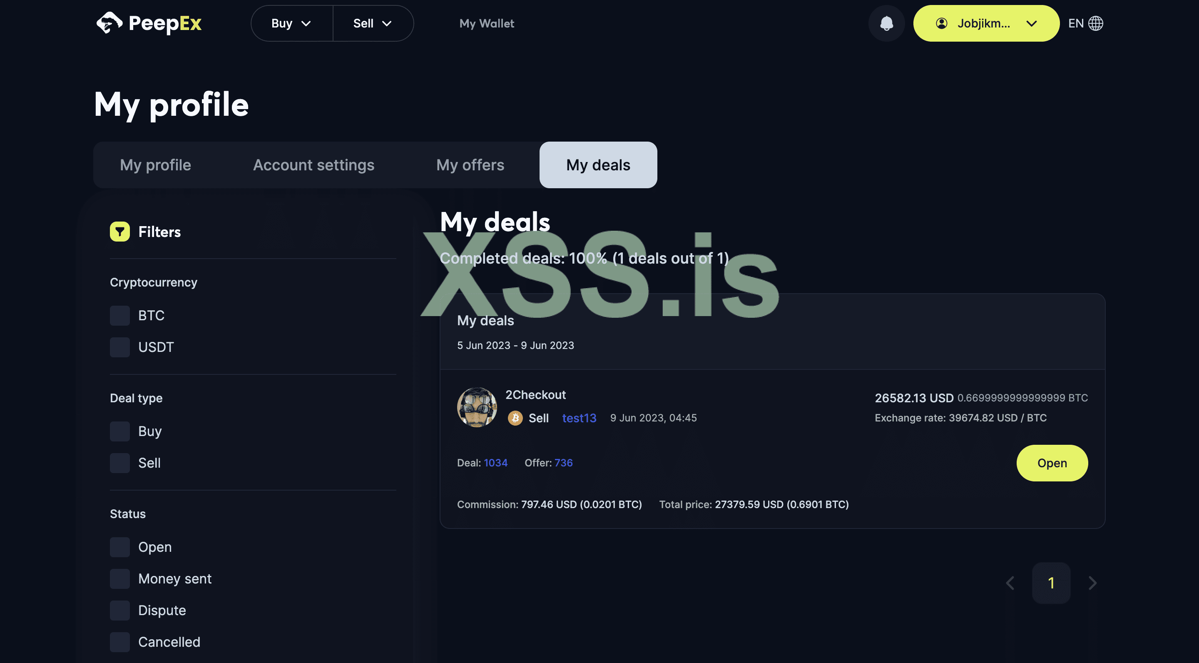
Task: Click the 2Checkout deal avatar thumbnail
Action: point(477,407)
